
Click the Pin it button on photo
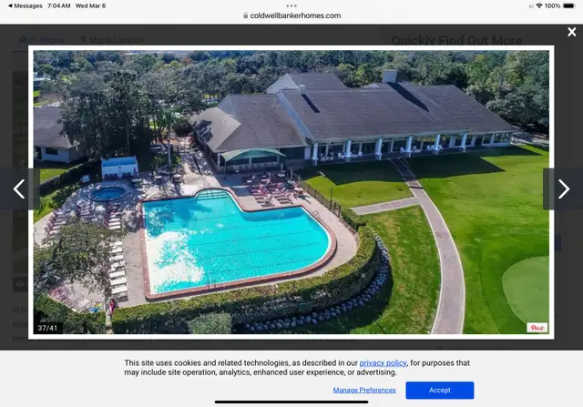537,328
